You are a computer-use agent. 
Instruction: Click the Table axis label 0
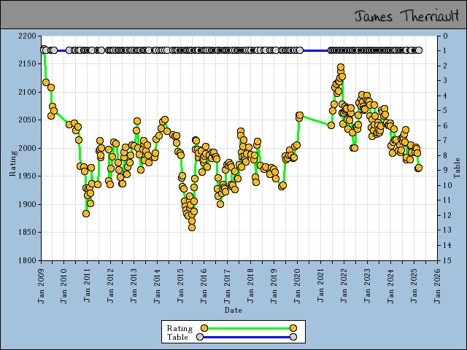coord(445,36)
